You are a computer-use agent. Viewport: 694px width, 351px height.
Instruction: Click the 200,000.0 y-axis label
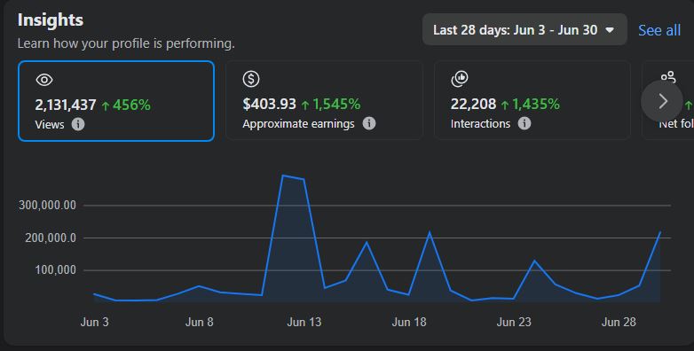[x=51, y=238]
